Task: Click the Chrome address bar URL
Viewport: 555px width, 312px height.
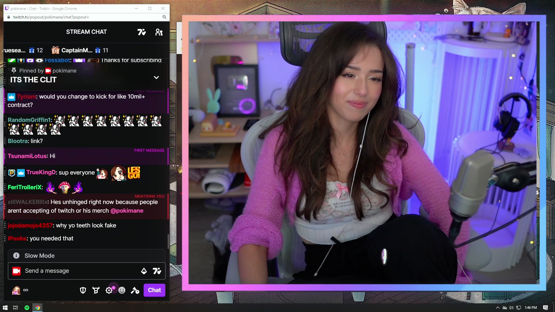Action: [x=51, y=17]
